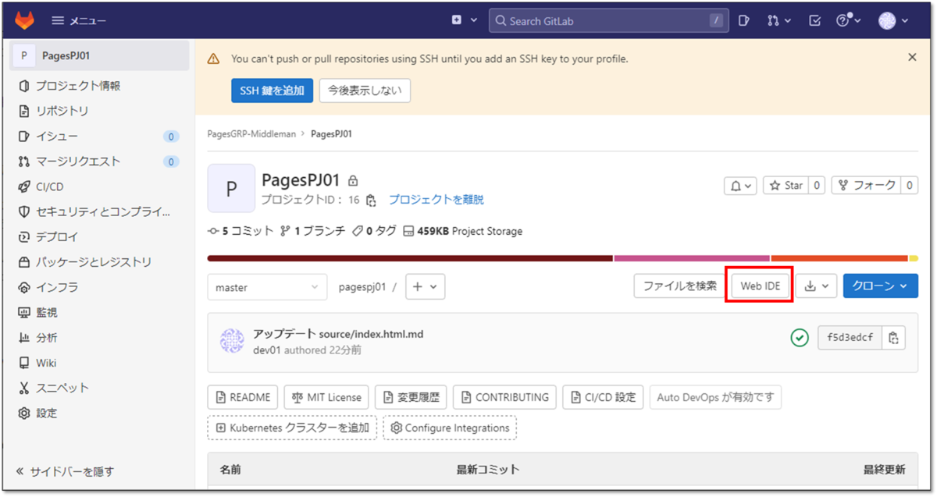The image size is (937, 497).
Task: Fork the project with フォーク
Action: 865,186
